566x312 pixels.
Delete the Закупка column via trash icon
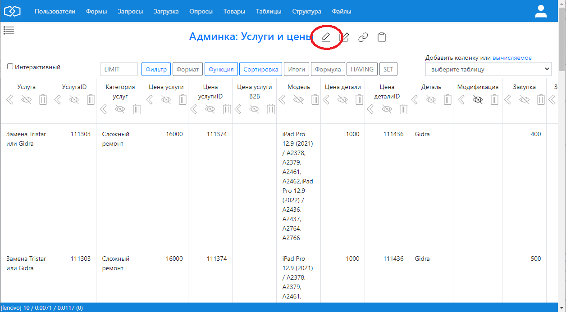pyautogui.click(x=541, y=99)
